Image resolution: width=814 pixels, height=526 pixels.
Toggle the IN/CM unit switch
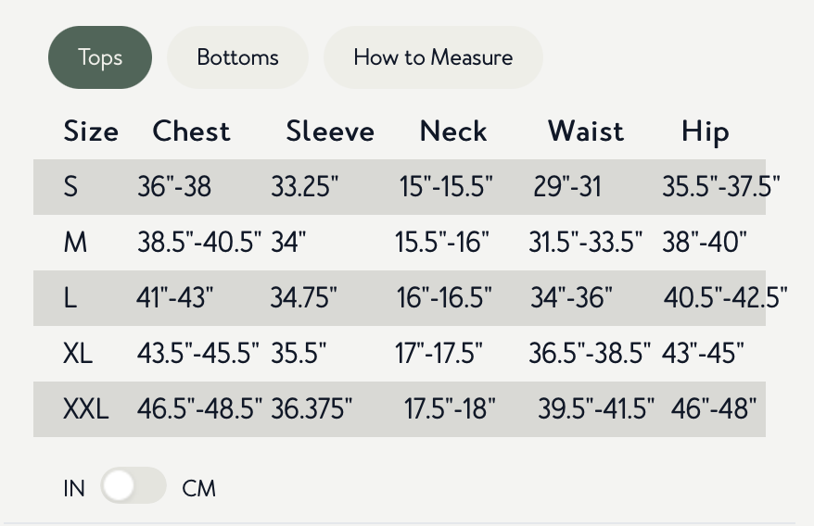click(134, 486)
